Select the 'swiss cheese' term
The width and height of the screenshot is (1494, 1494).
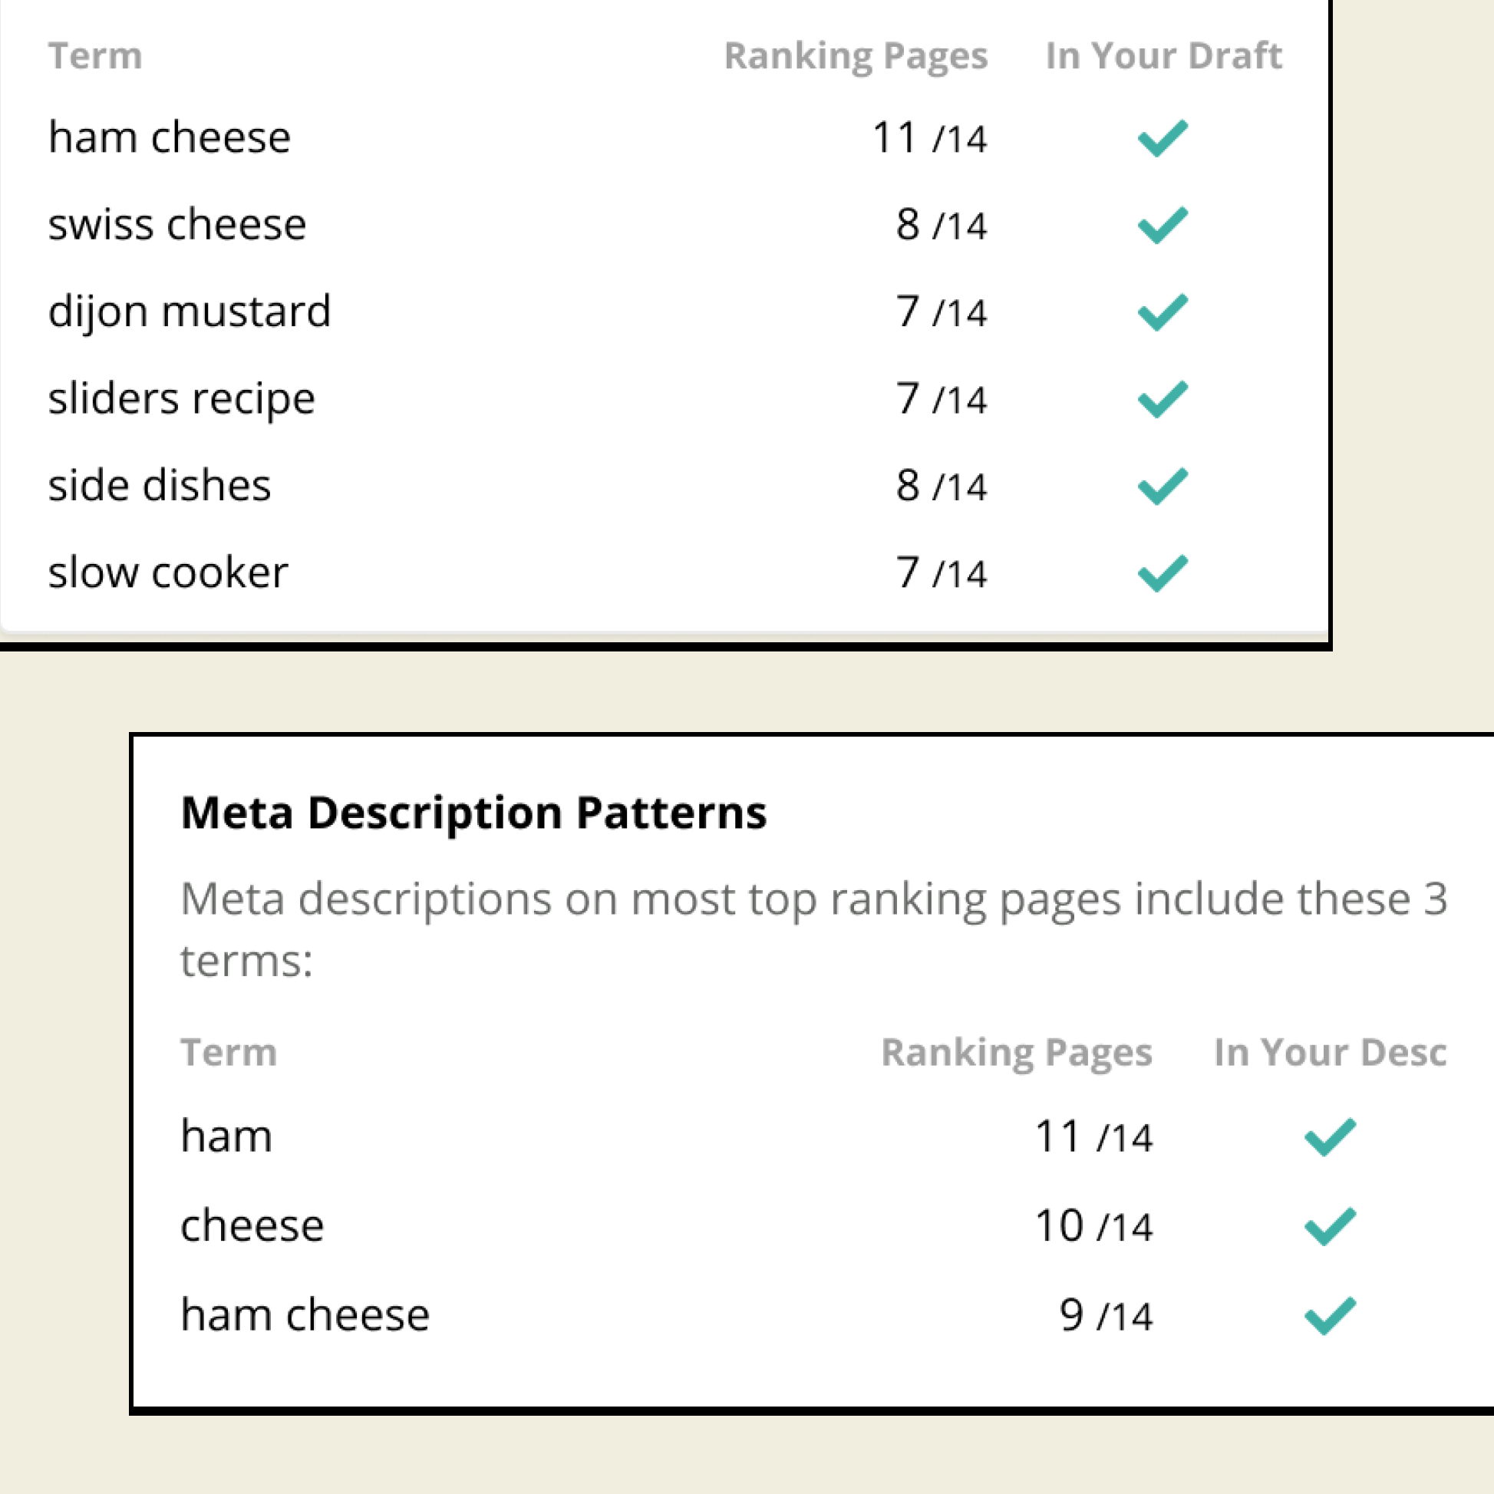pos(177,225)
